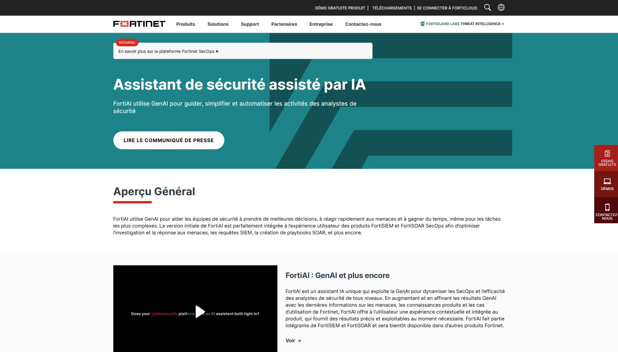The image size is (618, 352).
Task: Click Lire le communiqué de presse button
Action: coord(168,140)
